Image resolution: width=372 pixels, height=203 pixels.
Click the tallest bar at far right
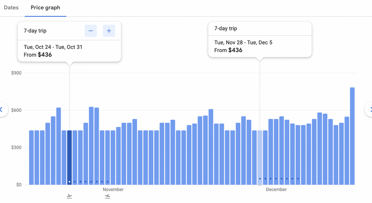(352, 136)
